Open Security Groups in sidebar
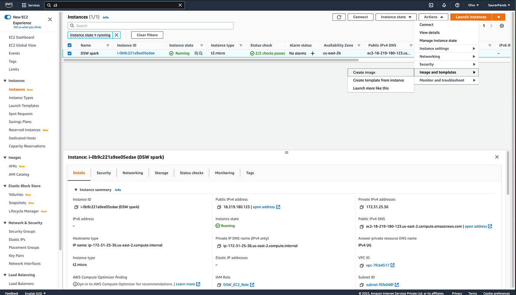 (22, 231)
